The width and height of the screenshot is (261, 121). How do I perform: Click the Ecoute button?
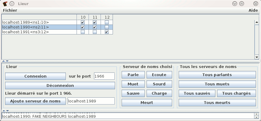[x=159, y=75]
